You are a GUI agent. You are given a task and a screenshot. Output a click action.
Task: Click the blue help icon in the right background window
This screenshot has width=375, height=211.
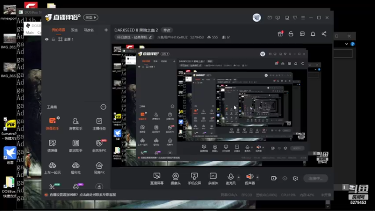tap(352, 44)
